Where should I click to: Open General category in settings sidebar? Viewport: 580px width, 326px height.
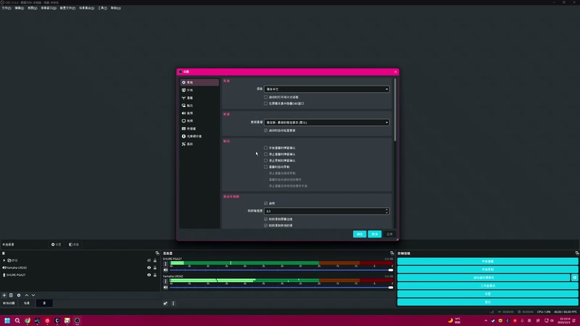click(x=199, y=83)
